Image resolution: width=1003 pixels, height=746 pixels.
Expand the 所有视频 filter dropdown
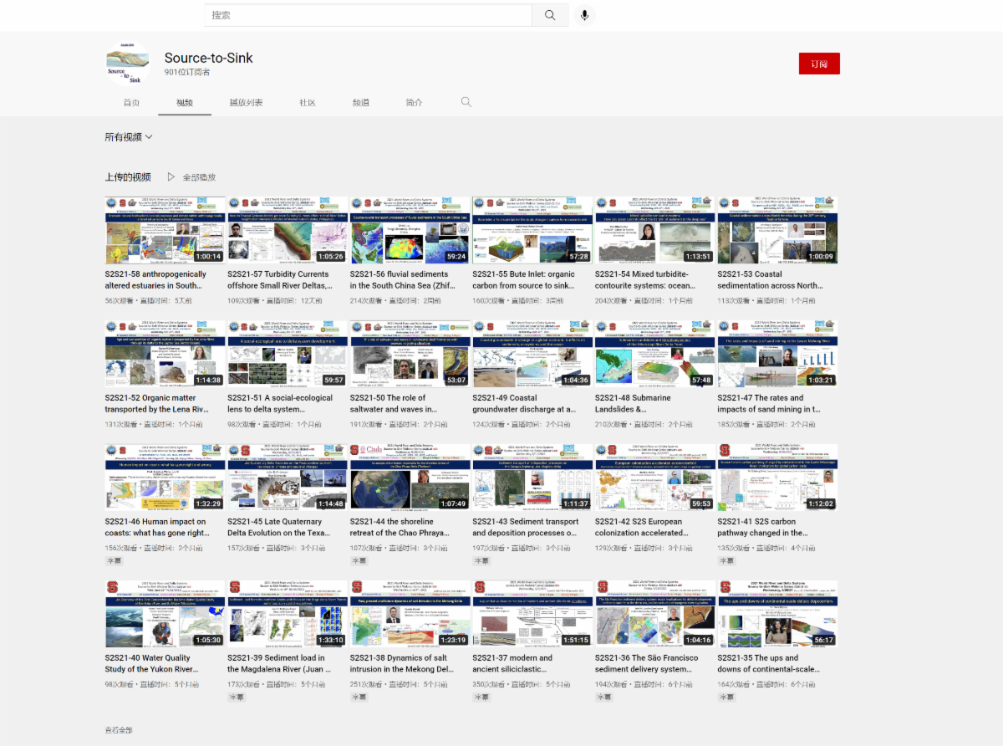click(129, 137)
